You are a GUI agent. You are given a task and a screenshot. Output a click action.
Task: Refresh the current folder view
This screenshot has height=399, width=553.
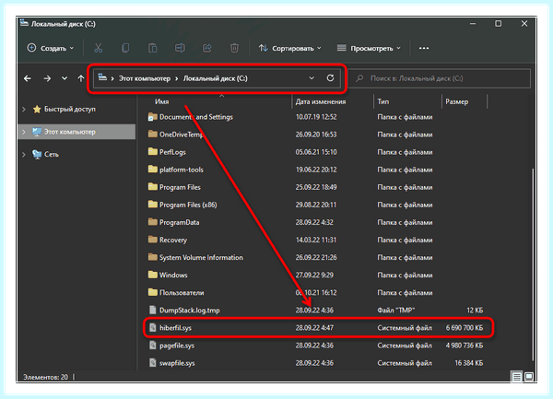point(330,78)
